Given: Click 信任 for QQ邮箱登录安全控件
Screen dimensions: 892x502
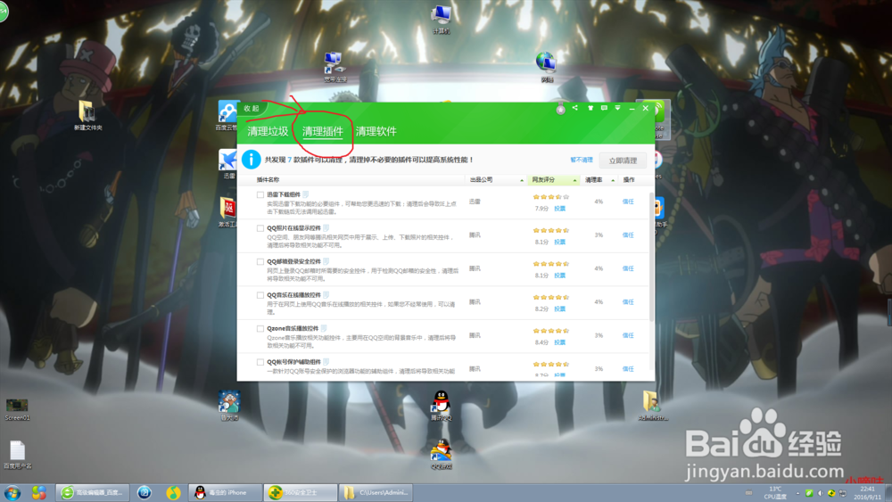Looking at the screenshot, I should 628,268.
